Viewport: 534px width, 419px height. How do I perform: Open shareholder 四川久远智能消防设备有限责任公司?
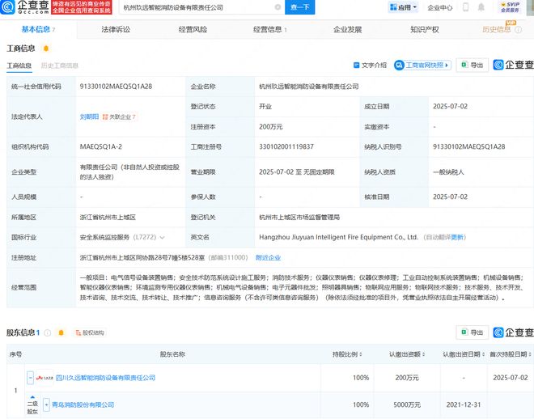105,378
